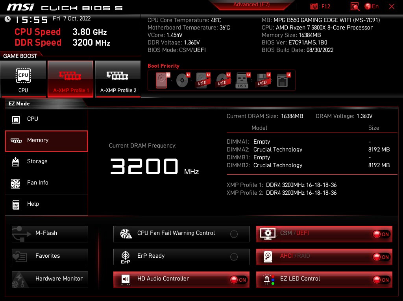Viewport: 403px width, 301px height.
Task: Select the Memory section in sidebar
Action: (x=46, y=141)
